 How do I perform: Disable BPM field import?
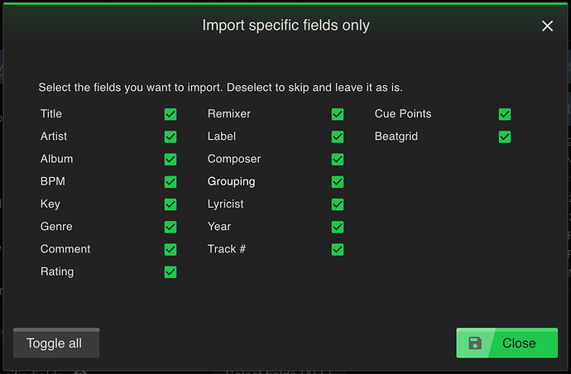[170, 182]
